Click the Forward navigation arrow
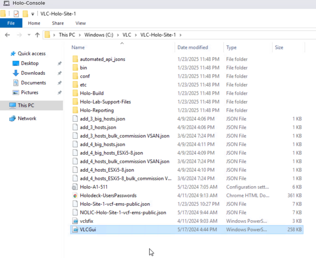 pos(19,35)
